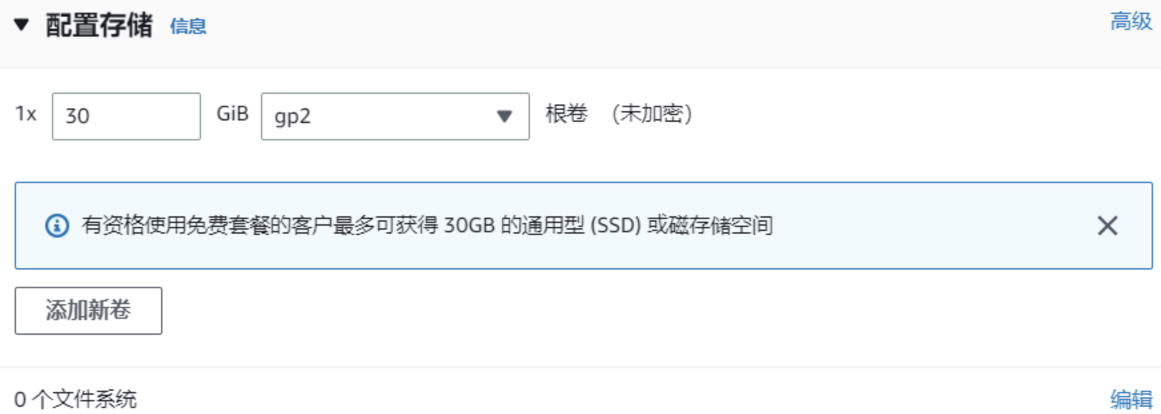Dismiss the free tier notice with X
The image size is (1161, 414).
click(x=1108, y=226)
